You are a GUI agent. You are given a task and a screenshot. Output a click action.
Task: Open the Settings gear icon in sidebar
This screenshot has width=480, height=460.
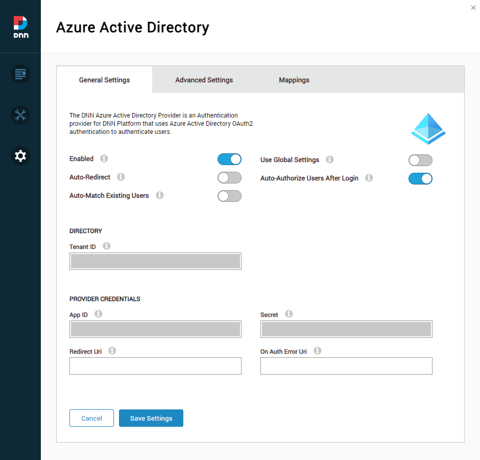[x=20, y=156]
